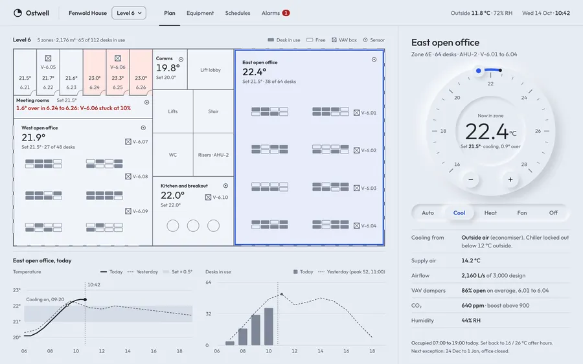
Task: Click the West open office sensor icon
Action: coord(143,128)
